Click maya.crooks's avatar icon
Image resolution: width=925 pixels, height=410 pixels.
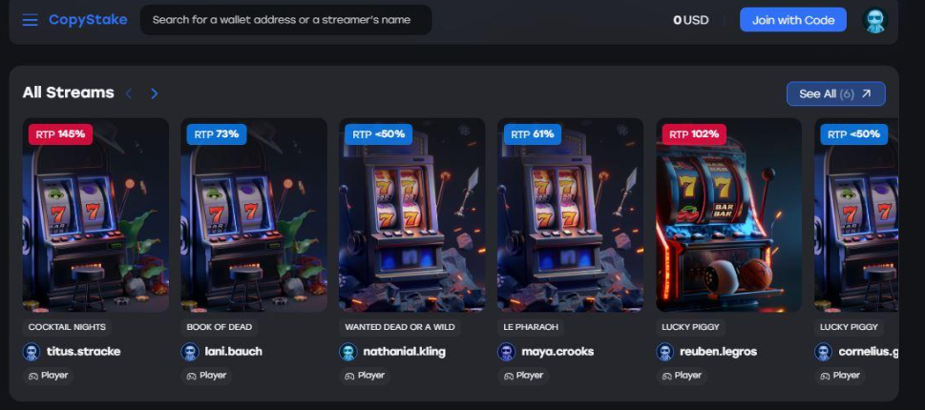(x=507, y=352)
